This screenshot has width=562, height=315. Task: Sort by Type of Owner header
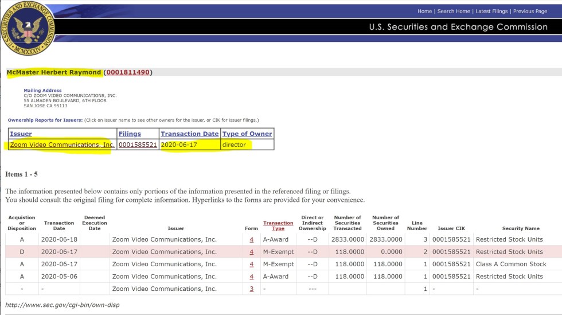point(247,134)
